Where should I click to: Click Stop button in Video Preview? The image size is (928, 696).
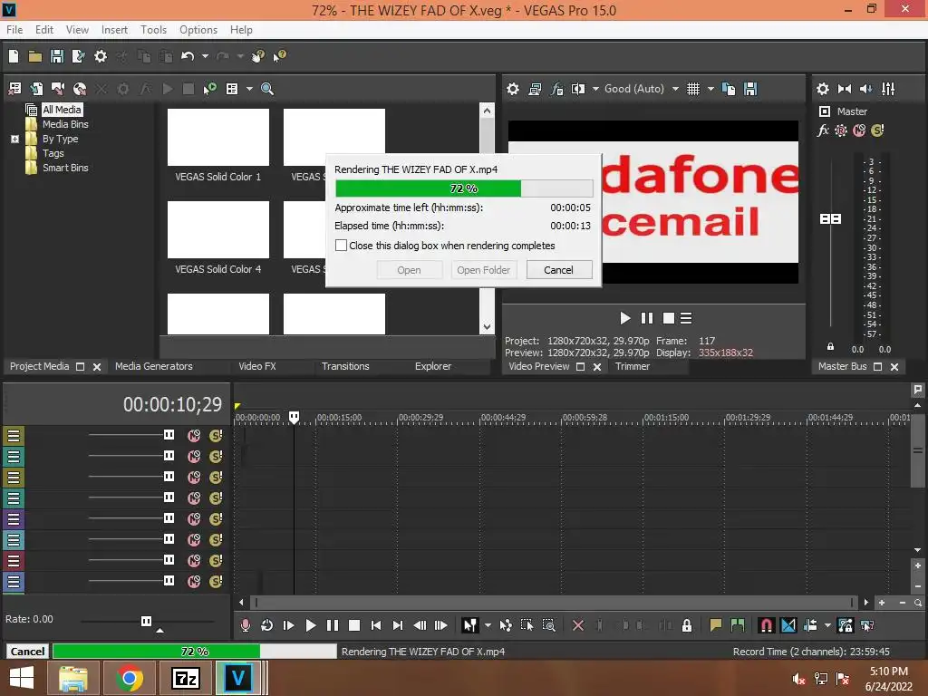pyautogui.click(x=669, y=318)
